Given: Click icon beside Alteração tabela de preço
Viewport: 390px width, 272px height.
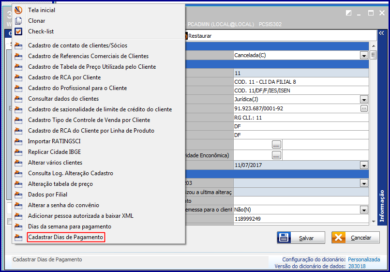Looking at the screenshot, I should [18, 184].
